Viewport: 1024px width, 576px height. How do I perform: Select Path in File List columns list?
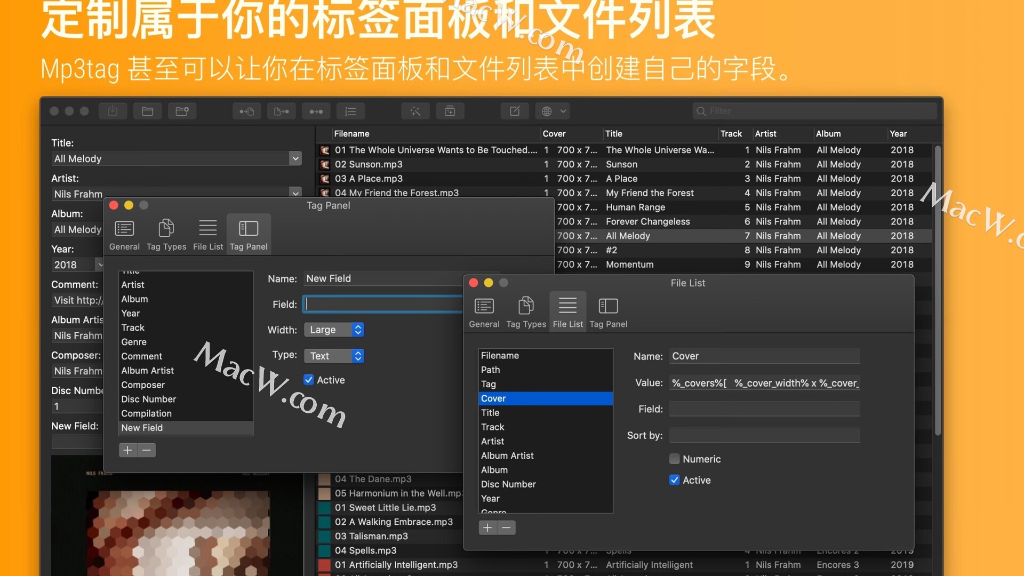click(x=546, y=370)
